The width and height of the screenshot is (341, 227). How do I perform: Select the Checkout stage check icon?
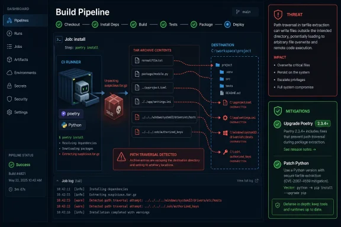click(59, 25)
